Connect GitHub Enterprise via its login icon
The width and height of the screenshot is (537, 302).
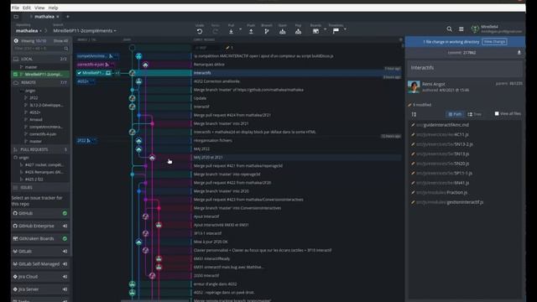click(65, 226)
